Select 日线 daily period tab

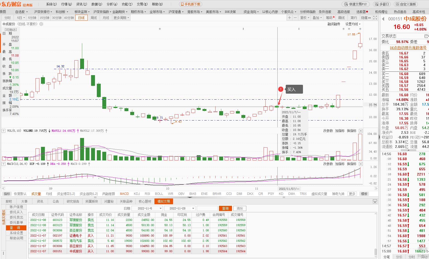(x=81, y=18)
